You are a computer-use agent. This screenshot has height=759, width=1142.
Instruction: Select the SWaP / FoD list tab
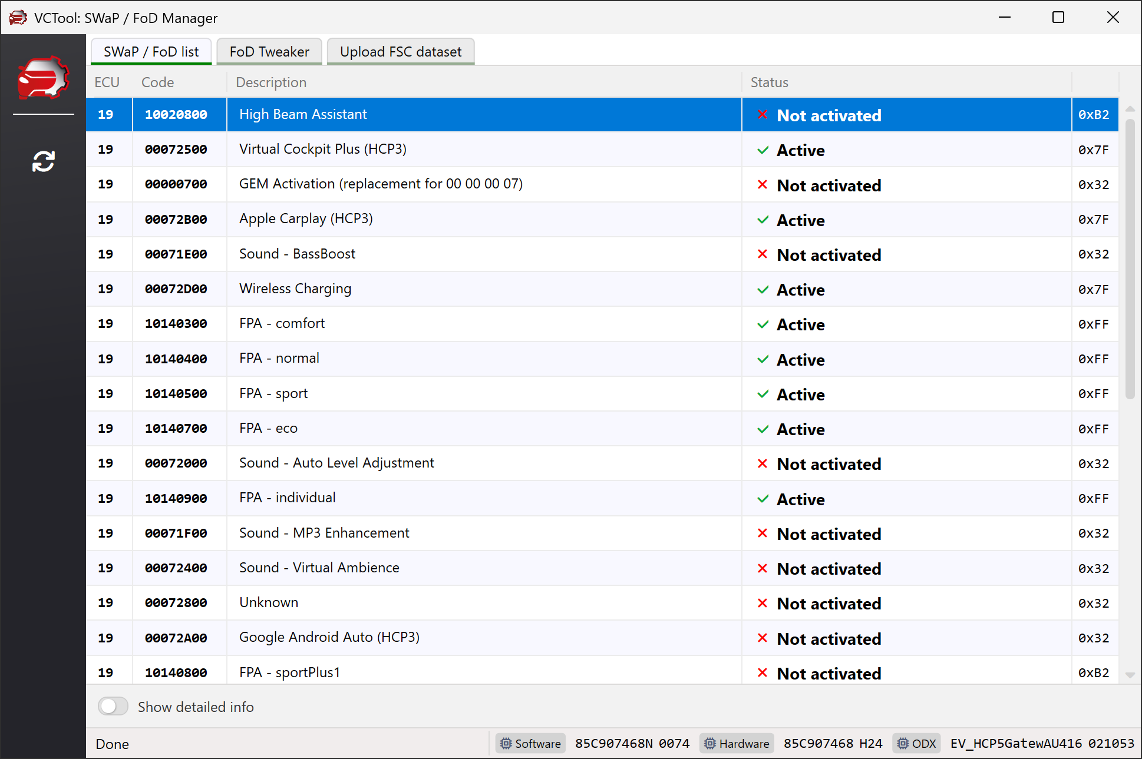pos(151,52)
